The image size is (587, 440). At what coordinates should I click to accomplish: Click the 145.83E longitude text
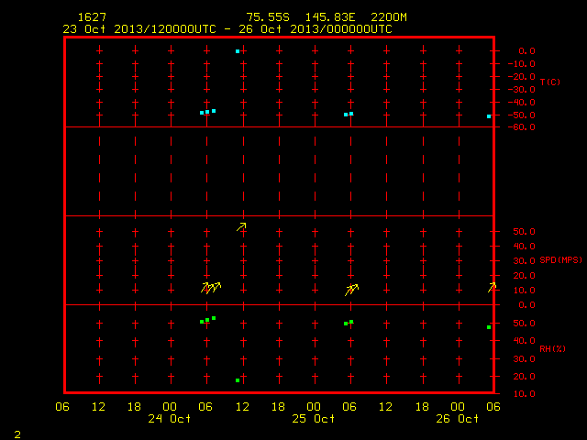click(x=330, y=17)
